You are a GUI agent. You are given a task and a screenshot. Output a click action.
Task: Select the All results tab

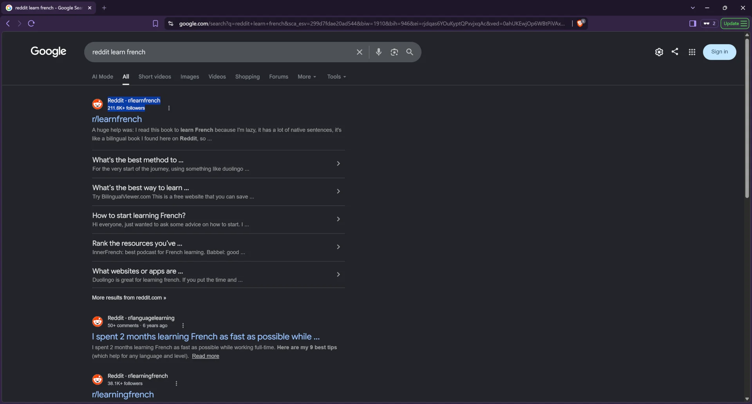click(126, 77)
